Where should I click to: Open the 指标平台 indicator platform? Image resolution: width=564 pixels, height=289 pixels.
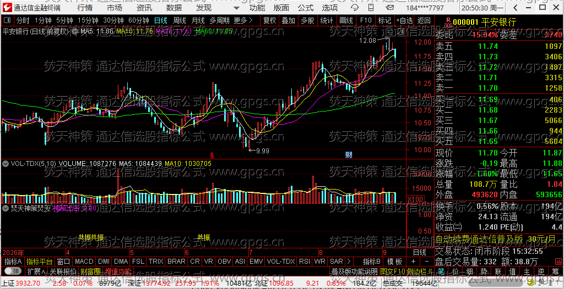click(40, 262)
